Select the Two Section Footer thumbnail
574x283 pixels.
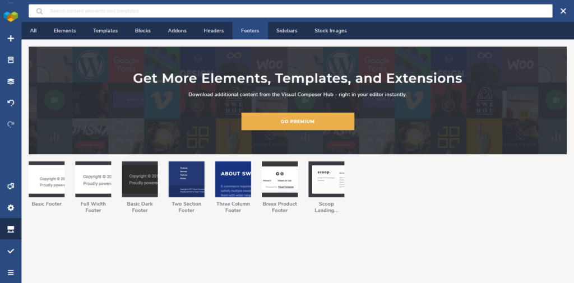[x=186, y=179]
